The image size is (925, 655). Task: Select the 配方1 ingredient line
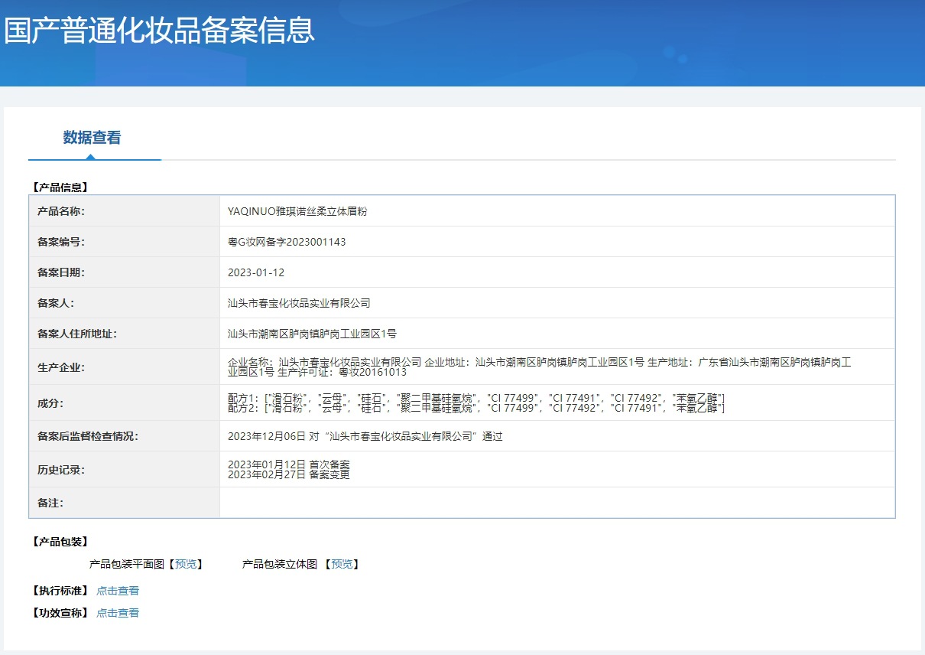pyautogui.click(x=476, y=398)
